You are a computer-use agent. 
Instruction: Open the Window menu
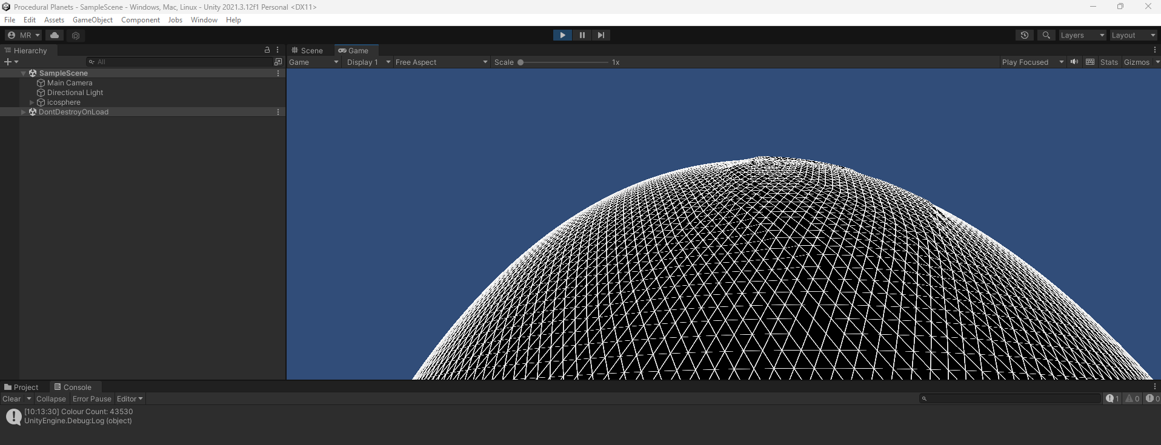[204, 20]
